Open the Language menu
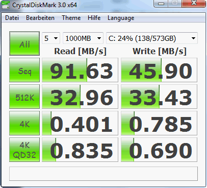 pos(121,18)
